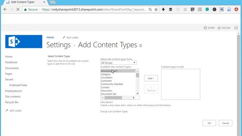This screenshot has width=242, height=136.
Task: Bookmark this page with the star icon
Action: pyautogui.click(x=156, y=9)
